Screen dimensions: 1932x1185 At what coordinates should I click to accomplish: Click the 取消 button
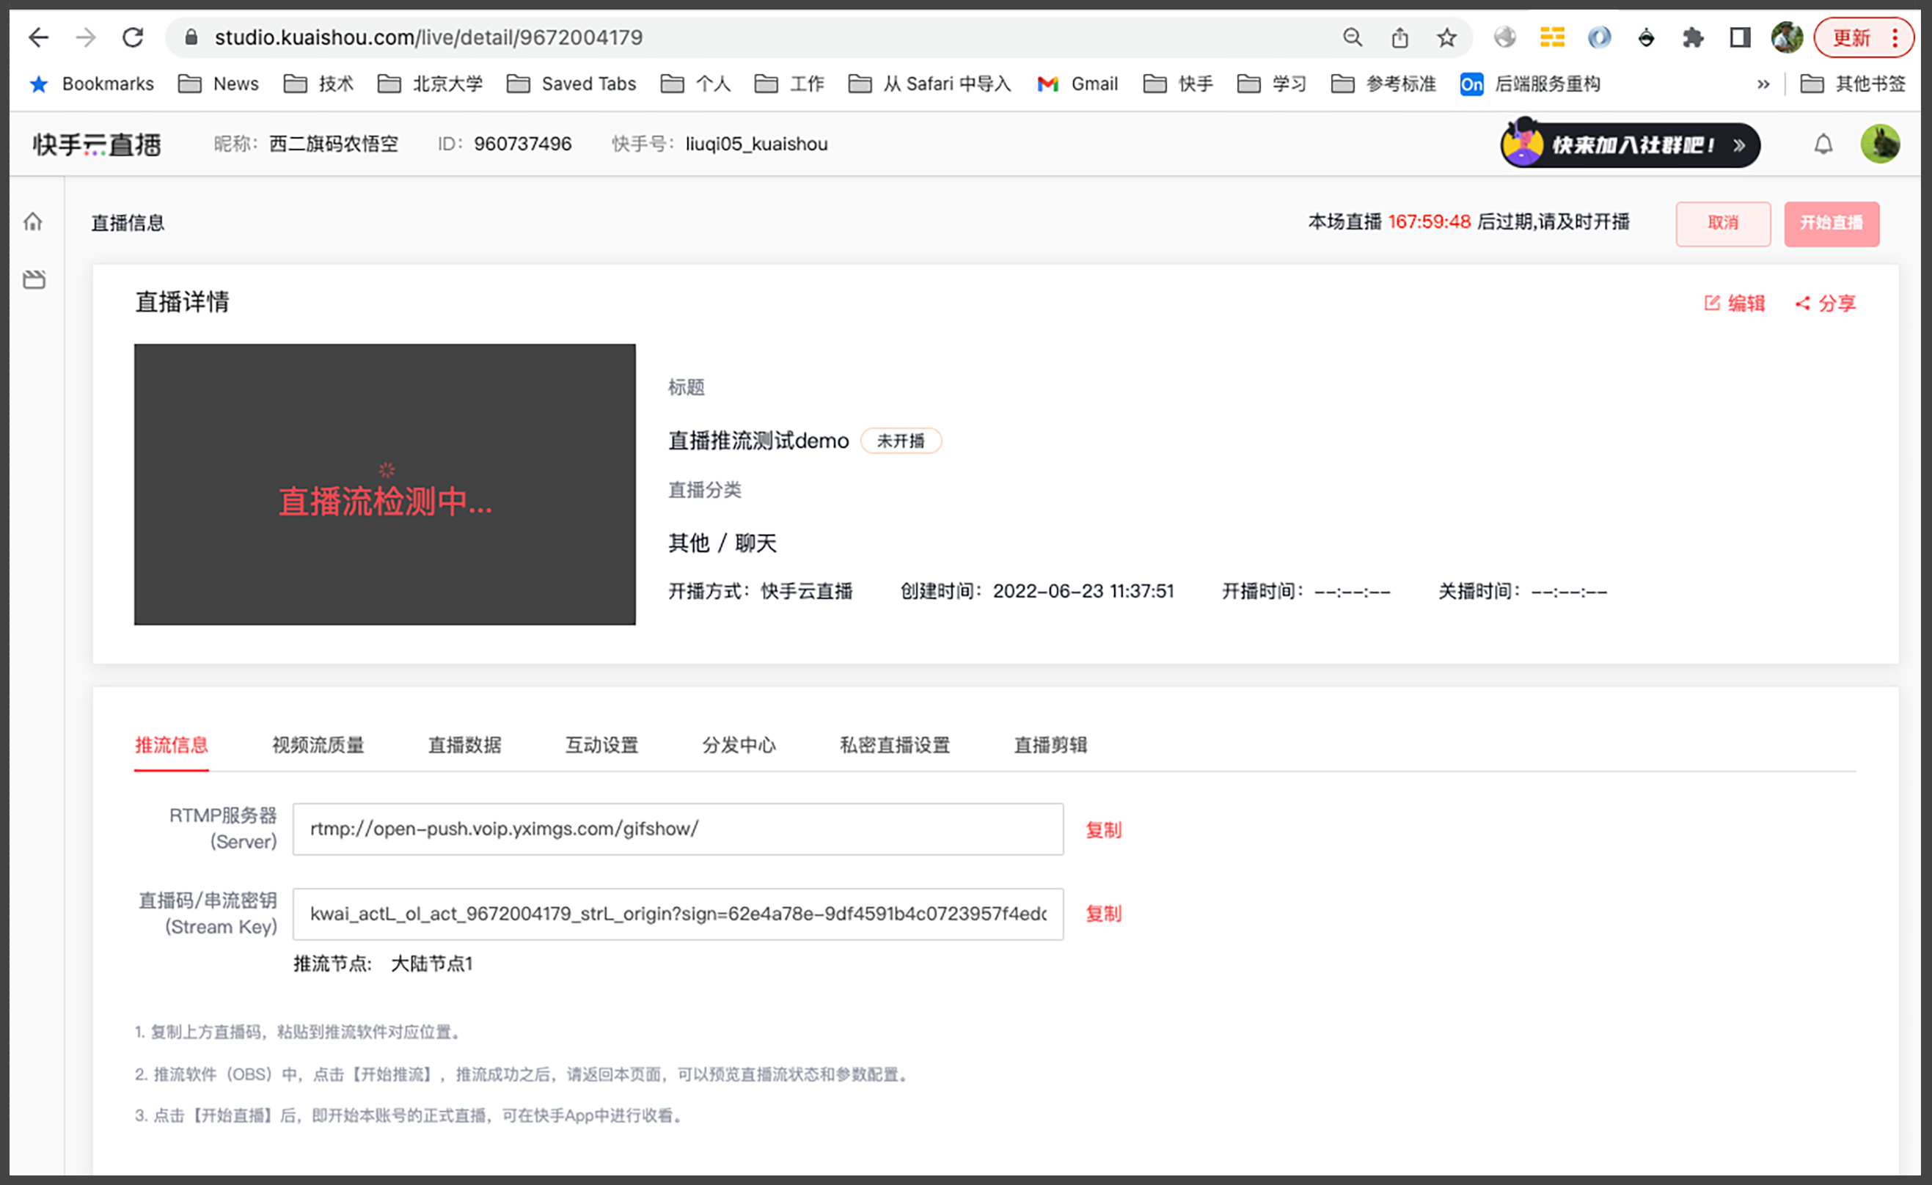(1723, 224)
